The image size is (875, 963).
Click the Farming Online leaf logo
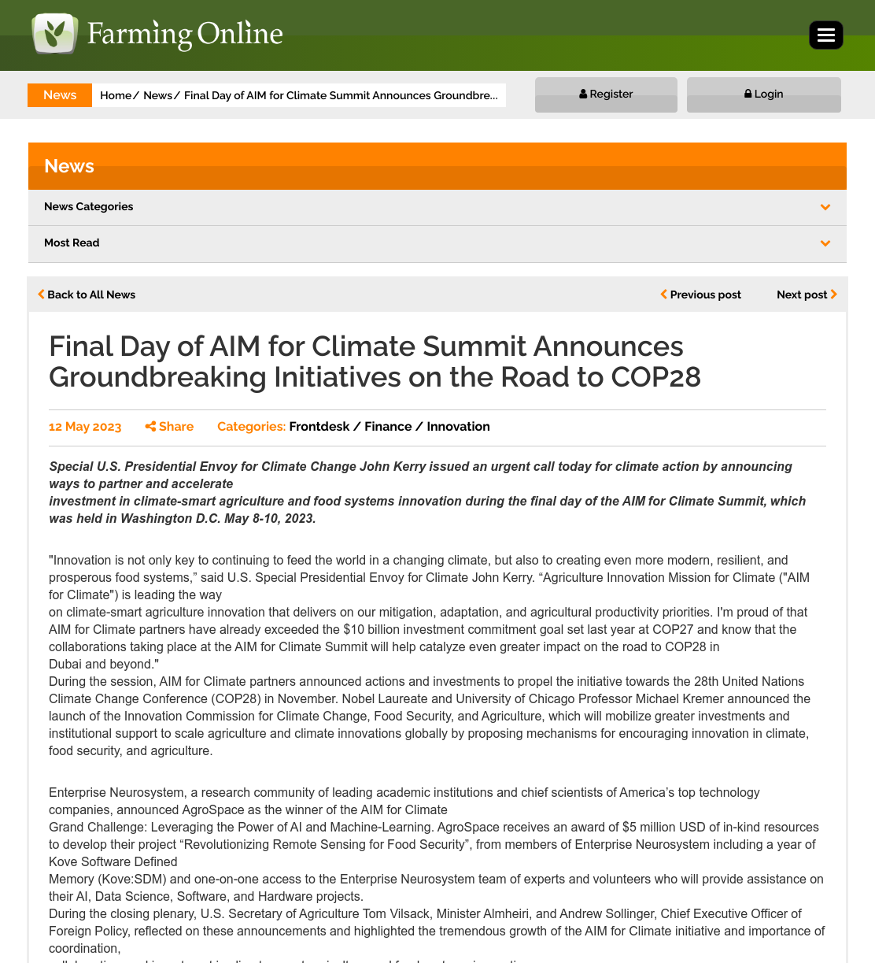click(x=54, y=34)
